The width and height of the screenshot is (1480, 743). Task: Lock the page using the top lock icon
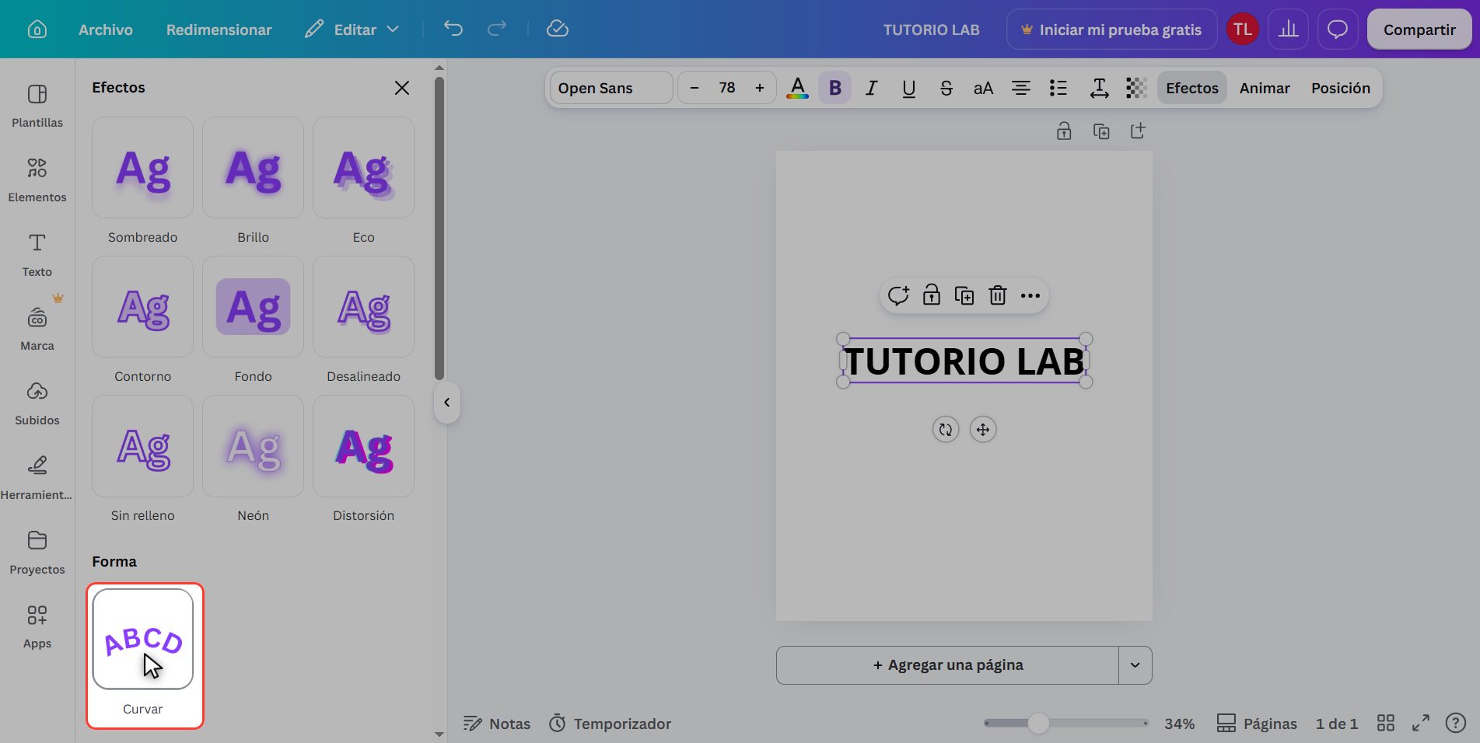click(x=1064, y=131)
